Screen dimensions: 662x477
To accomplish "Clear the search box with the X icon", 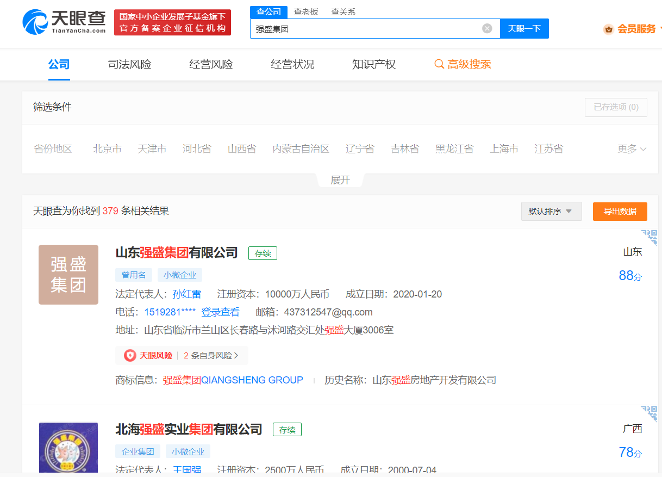I will click(487, 28).
